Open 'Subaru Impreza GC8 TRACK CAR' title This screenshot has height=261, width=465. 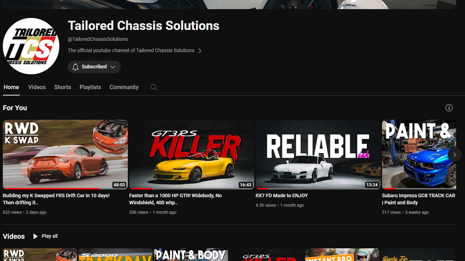[418, 199]
